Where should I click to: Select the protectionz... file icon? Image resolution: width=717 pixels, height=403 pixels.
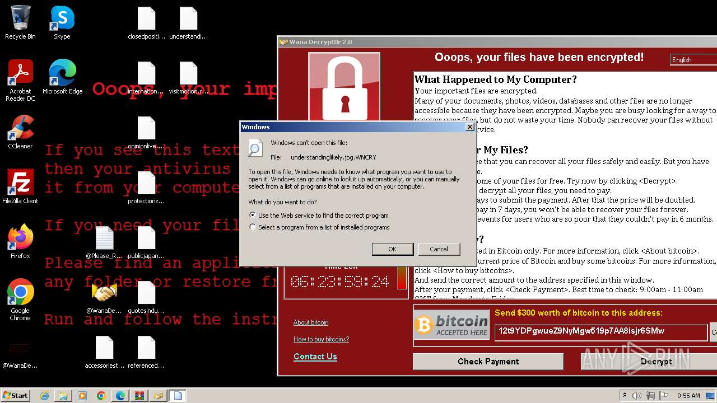(146, 187)
